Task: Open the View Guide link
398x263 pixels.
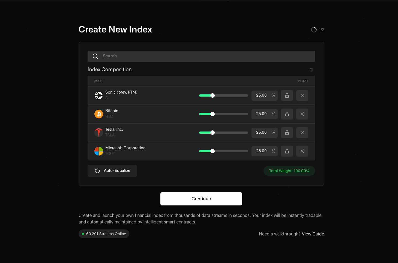Action: point(313,234)
